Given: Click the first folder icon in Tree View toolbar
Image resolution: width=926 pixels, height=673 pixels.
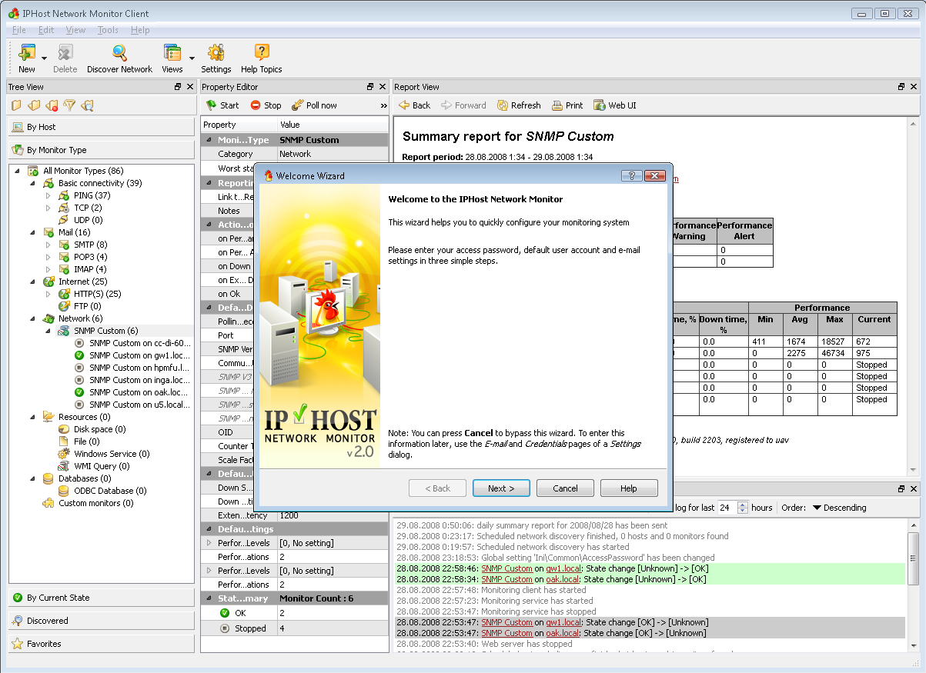Looking at the screenshot, I should click(x=16, y=105).
